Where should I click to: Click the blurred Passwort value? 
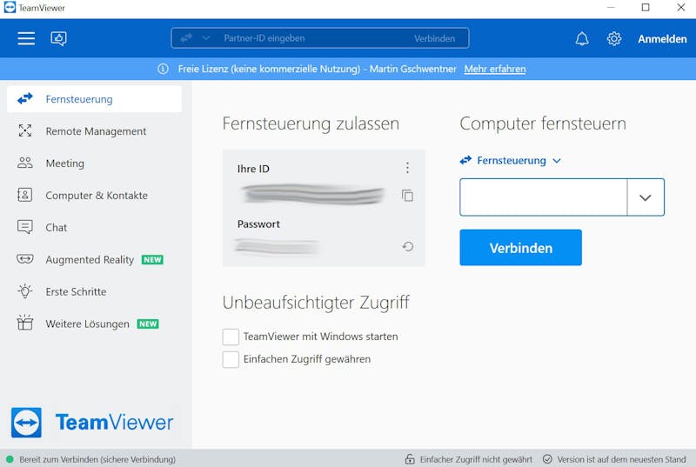point(277,247)
